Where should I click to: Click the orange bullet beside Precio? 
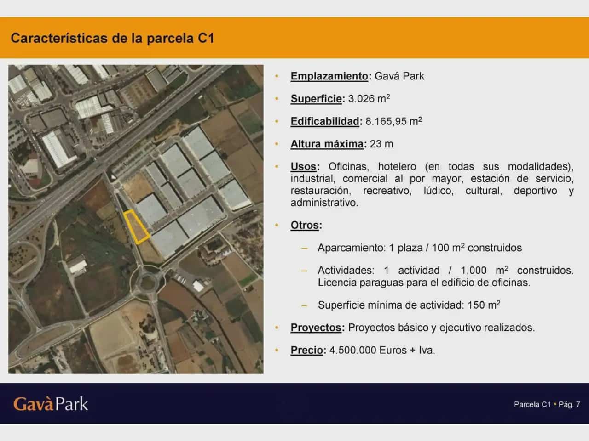click(277, 351)
